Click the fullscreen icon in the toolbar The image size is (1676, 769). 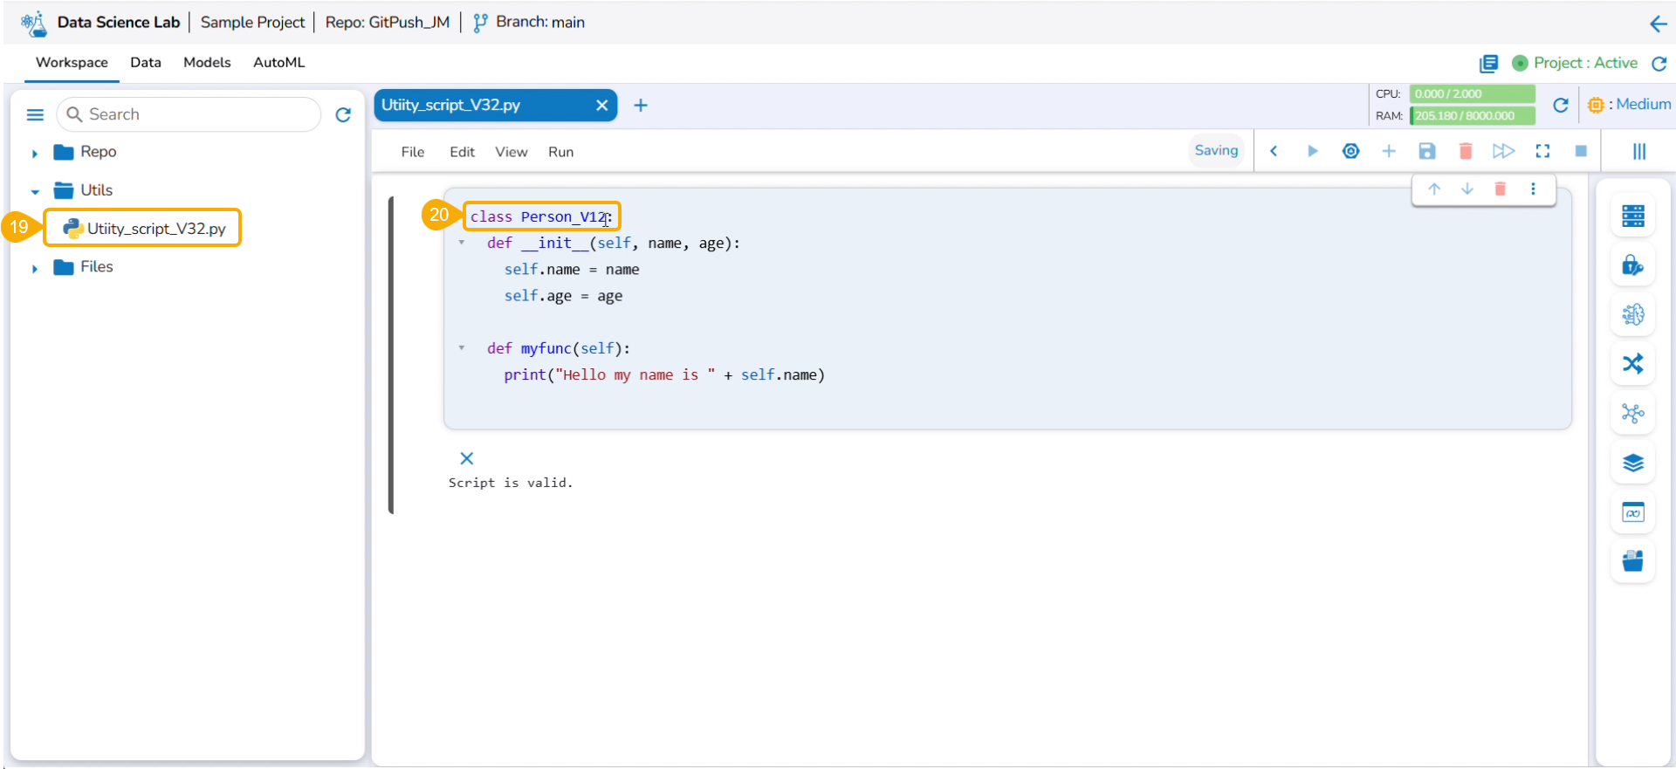click(x=1542, y=151)
